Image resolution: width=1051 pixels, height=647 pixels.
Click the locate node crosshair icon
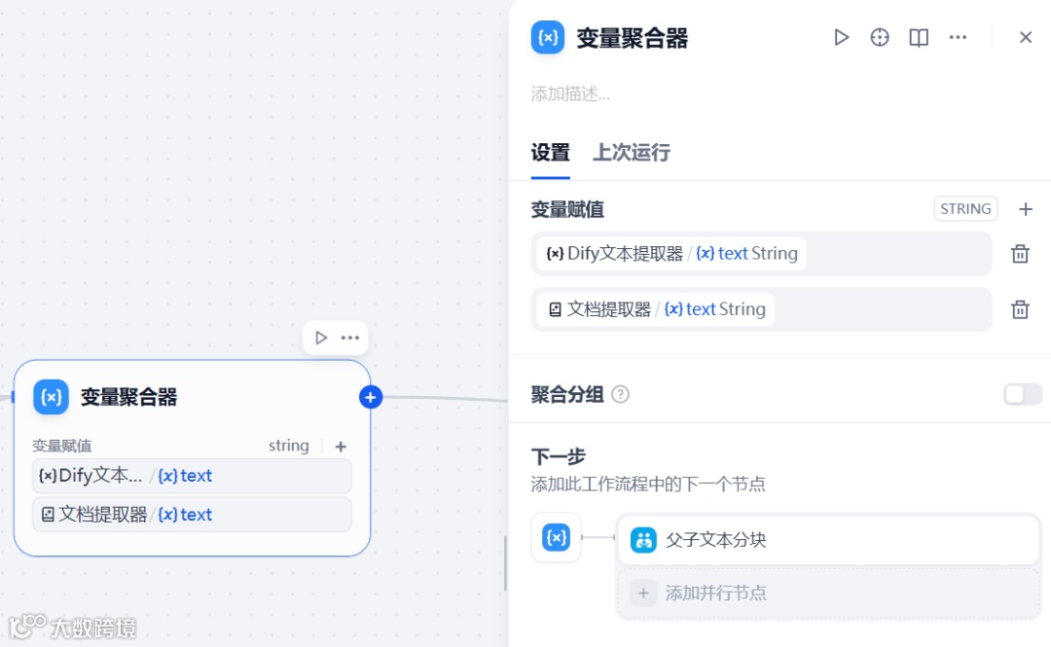coord(880,38)
